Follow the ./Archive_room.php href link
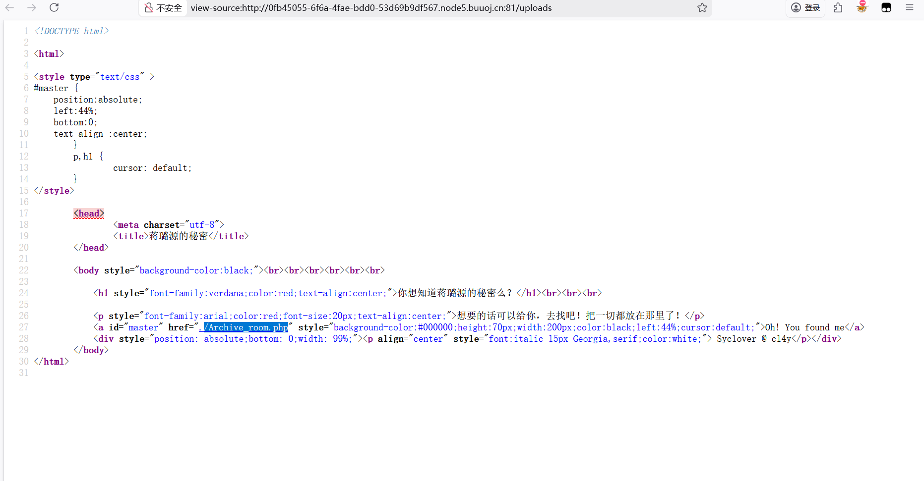Screen dimensions: 924x481 246,327
